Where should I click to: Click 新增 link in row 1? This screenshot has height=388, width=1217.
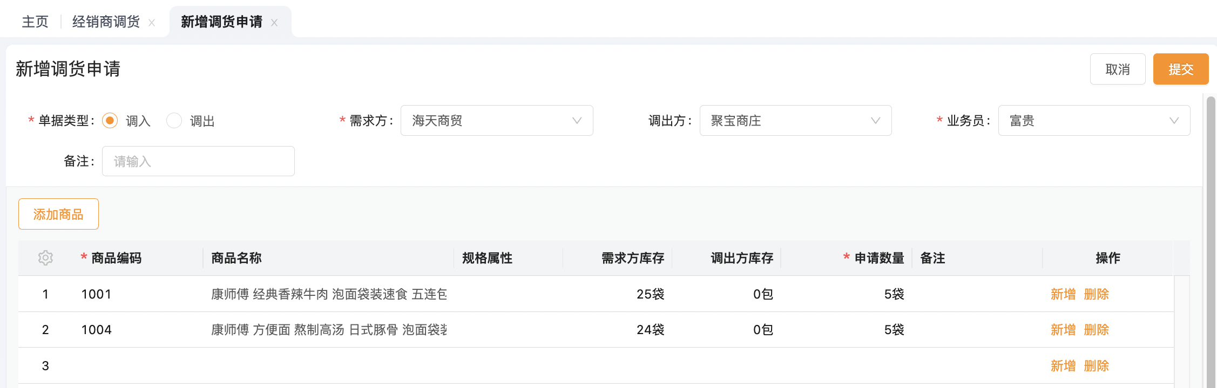coord(1063,294)
